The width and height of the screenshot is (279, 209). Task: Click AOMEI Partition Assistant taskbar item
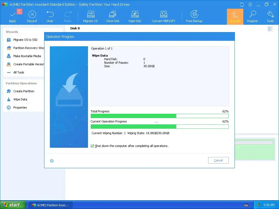50,205
